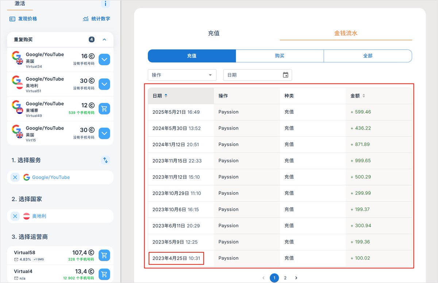Click the 发现价格 price discovery icon
This screenshot has width=438, height=283.
pyautogui.click(x=12, y=18)
